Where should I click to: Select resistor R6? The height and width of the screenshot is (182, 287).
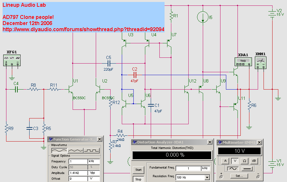[x=249, y=105]
